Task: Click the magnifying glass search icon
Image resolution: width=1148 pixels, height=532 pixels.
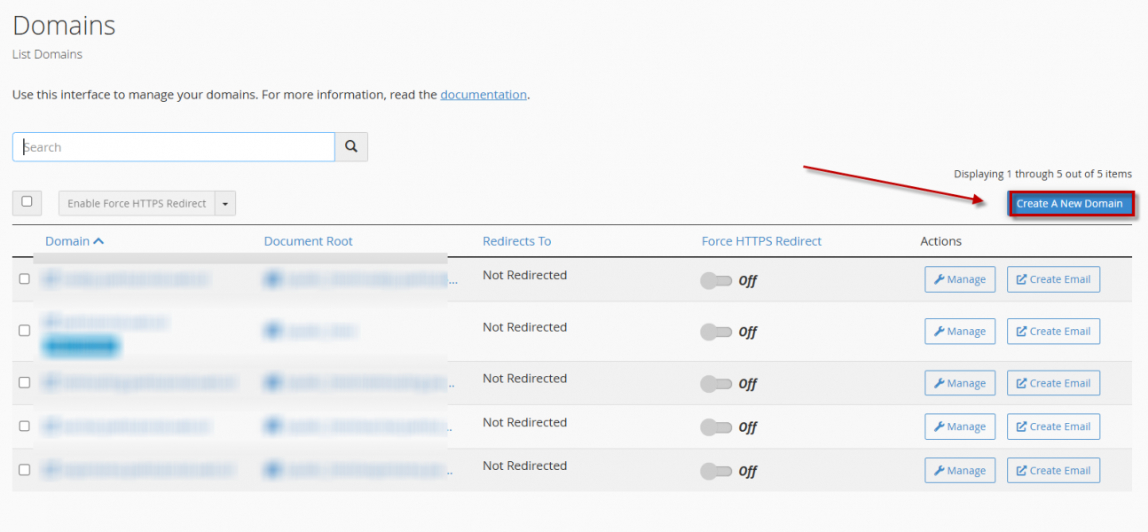Action: (x=351, y=147)
